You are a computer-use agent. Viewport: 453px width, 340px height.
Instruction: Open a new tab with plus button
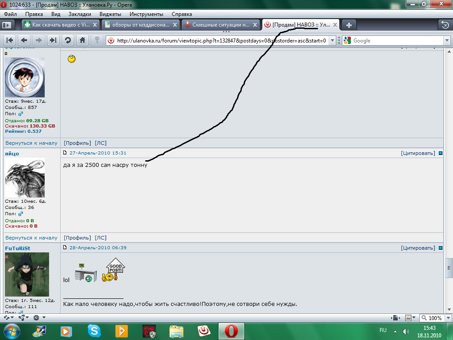point(349,25)
